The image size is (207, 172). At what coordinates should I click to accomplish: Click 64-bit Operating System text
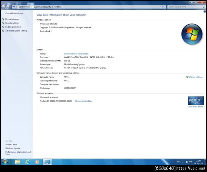pos(74,64)
